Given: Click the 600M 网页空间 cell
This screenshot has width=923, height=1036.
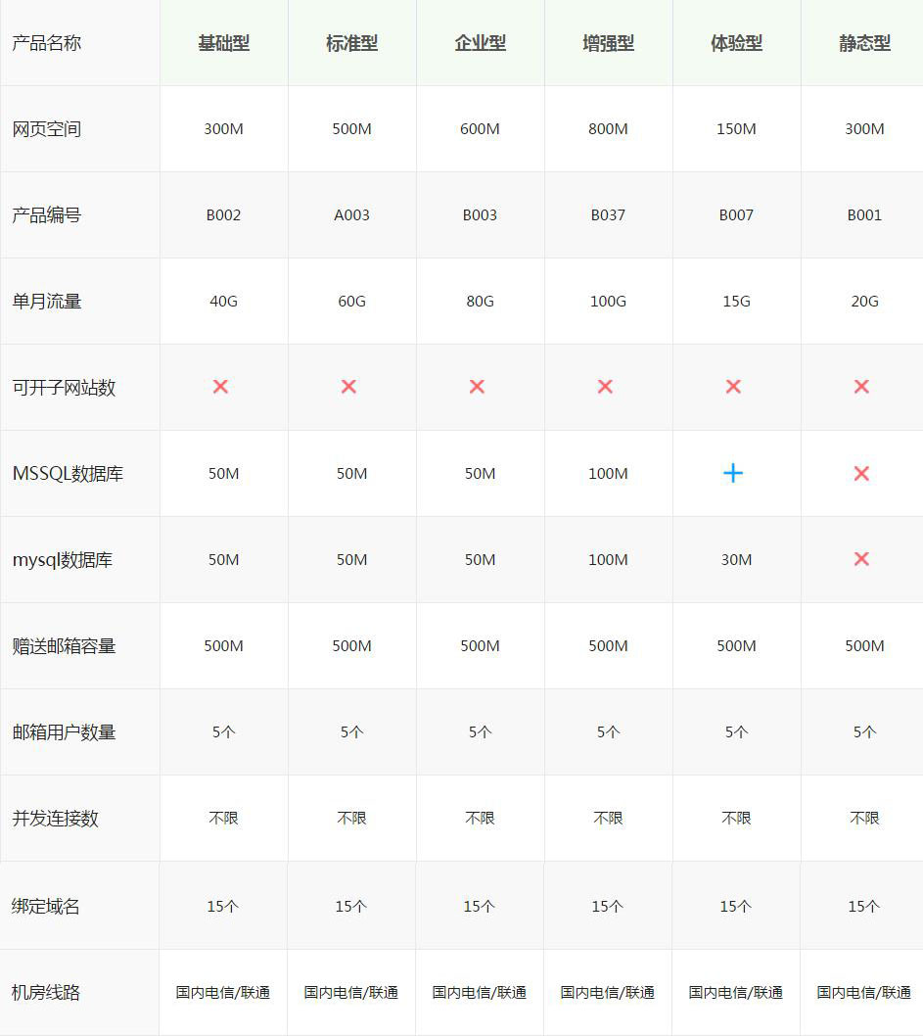Looking at the screenshot, I should point(480,129).
